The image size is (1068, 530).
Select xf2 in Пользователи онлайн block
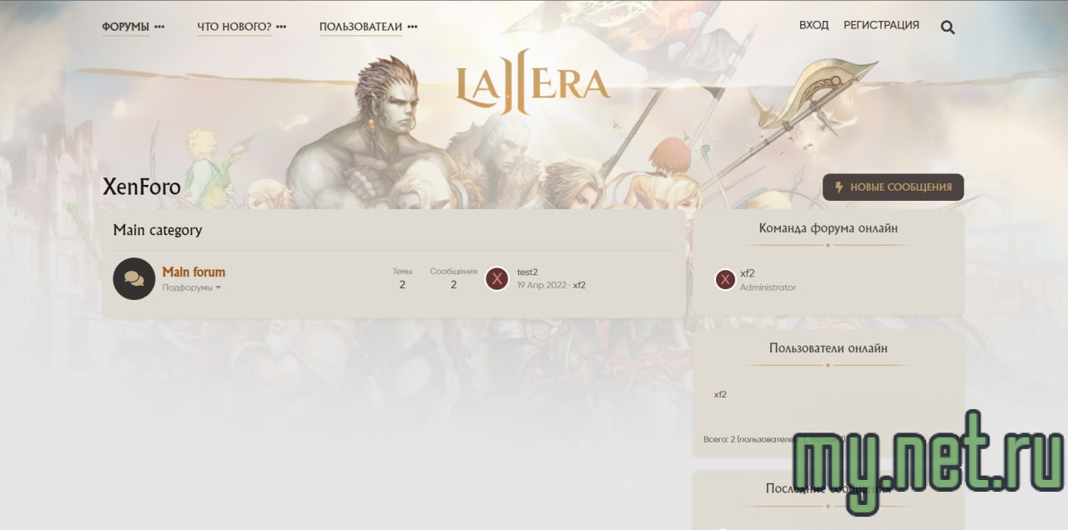pyautogui.click(x=720, y=394)
